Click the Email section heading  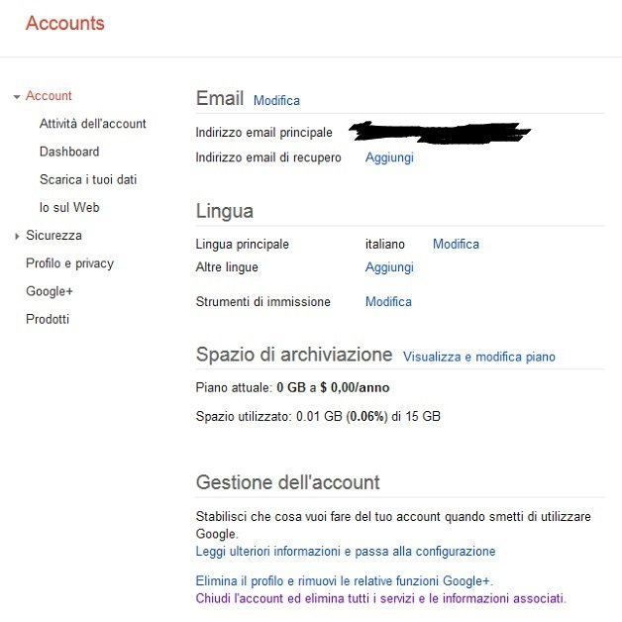tap(220, 98)
